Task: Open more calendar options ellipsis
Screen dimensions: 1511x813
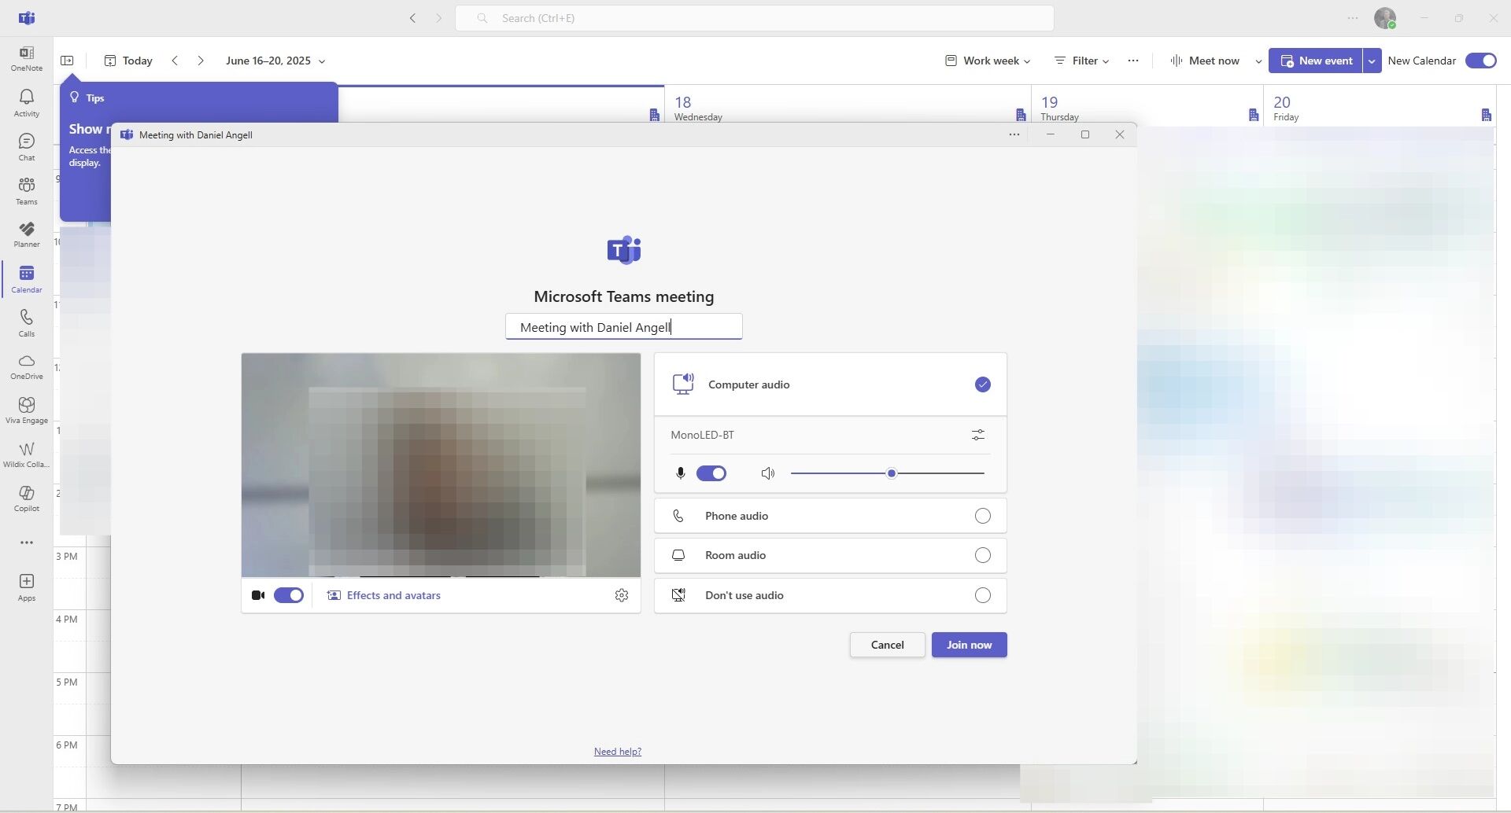Action: click(1133, 61)
